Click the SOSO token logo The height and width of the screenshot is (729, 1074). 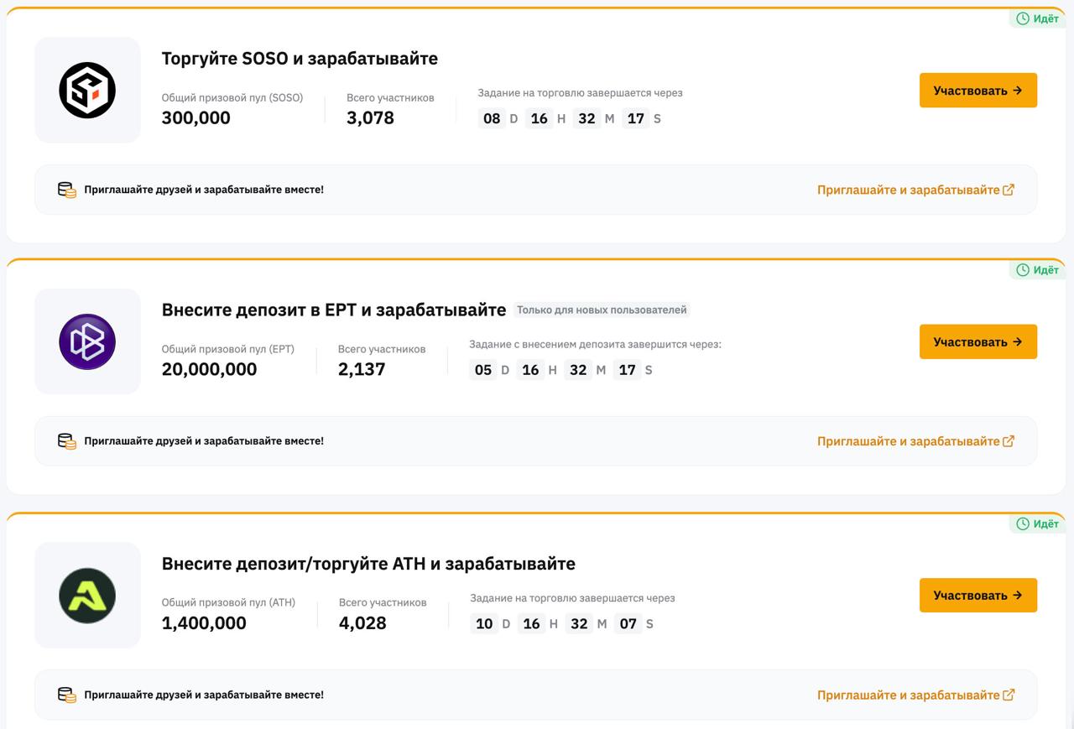(87, 90)
